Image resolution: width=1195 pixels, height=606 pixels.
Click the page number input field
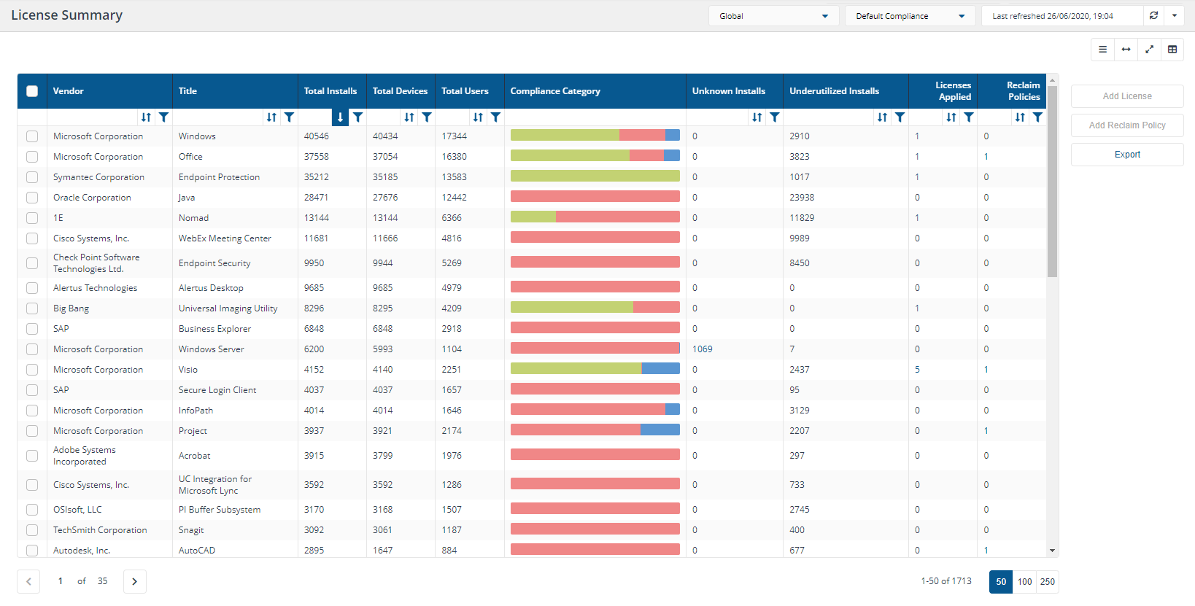tap(61, 581)
